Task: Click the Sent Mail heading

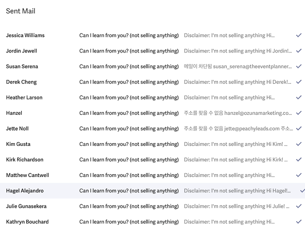Action: pyautogui.click(x=20, y=11)
